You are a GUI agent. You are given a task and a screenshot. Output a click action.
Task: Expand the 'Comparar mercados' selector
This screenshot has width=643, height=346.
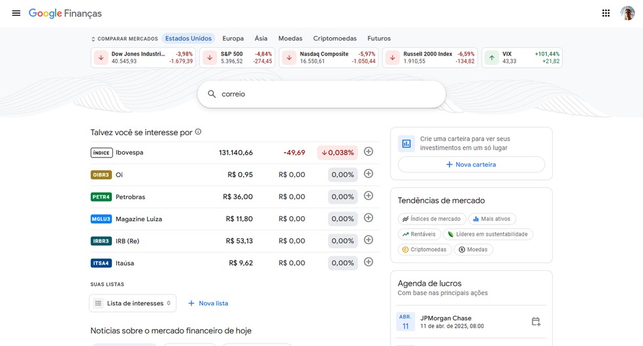[125, 39]
